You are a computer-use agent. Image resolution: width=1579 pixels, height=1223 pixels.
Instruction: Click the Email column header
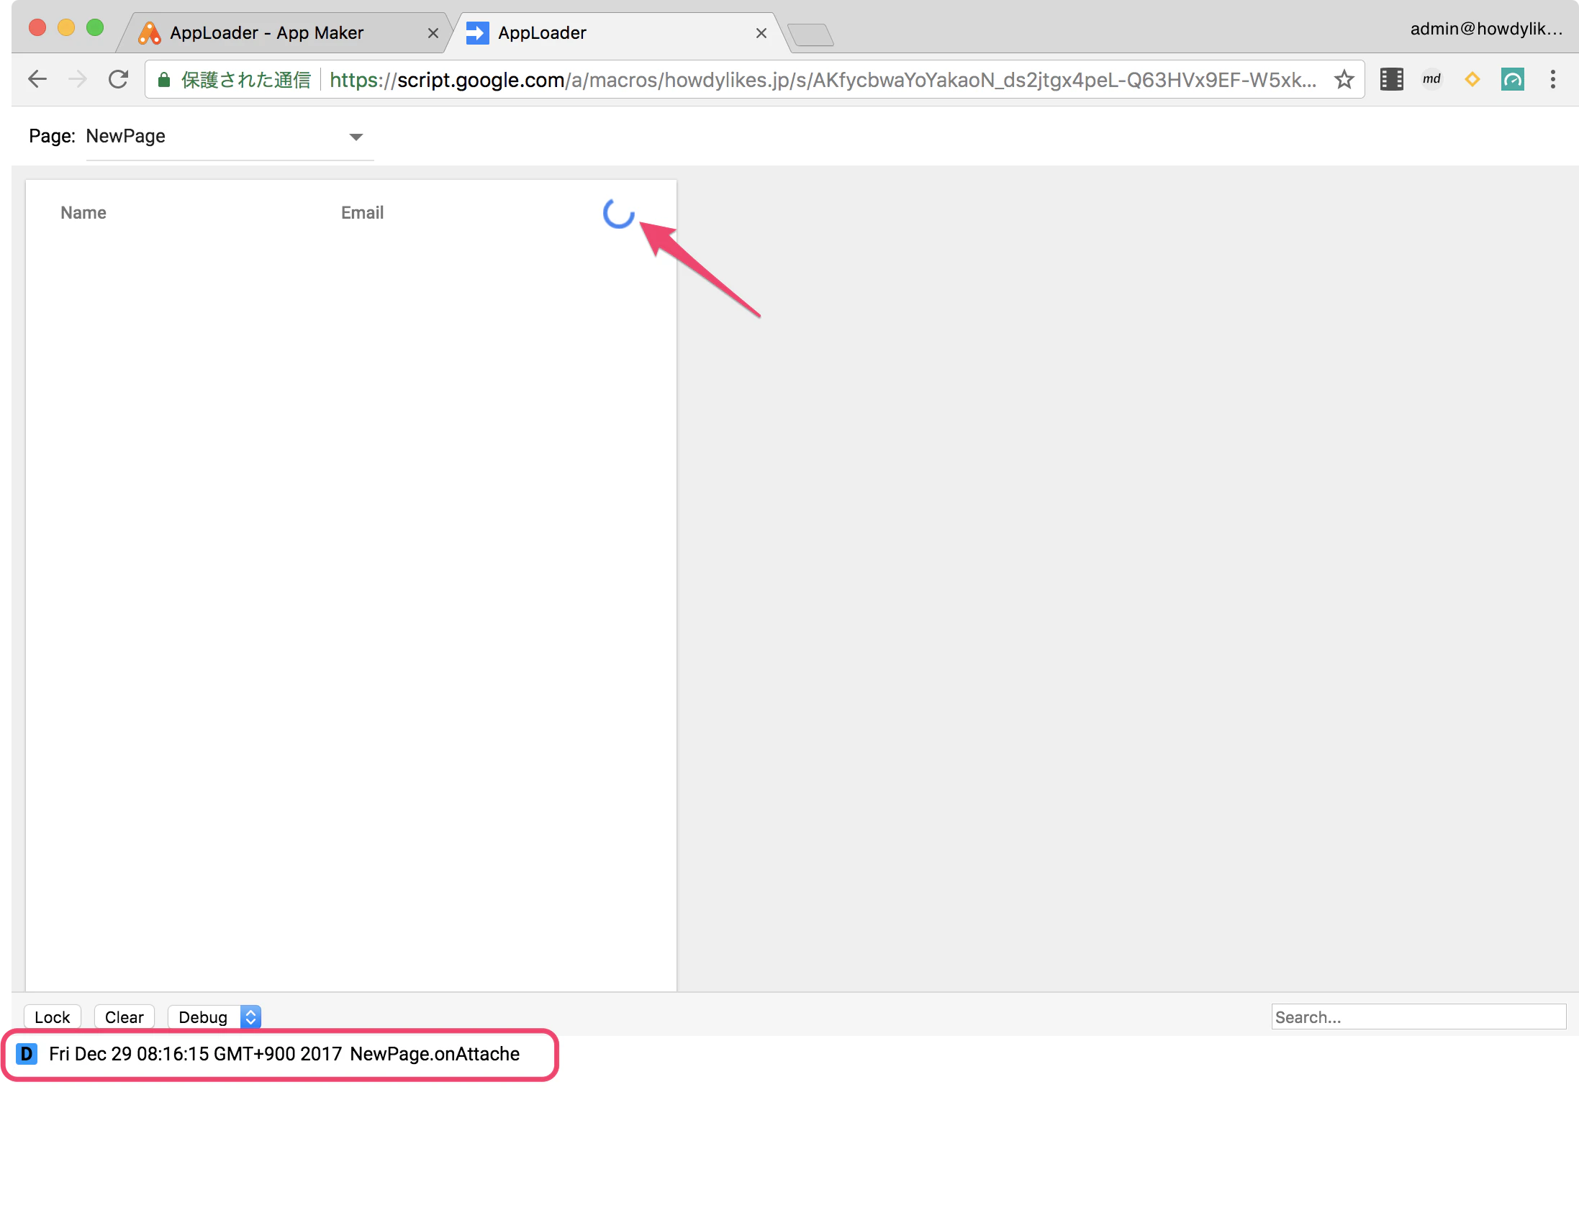(x=362, y=213)
